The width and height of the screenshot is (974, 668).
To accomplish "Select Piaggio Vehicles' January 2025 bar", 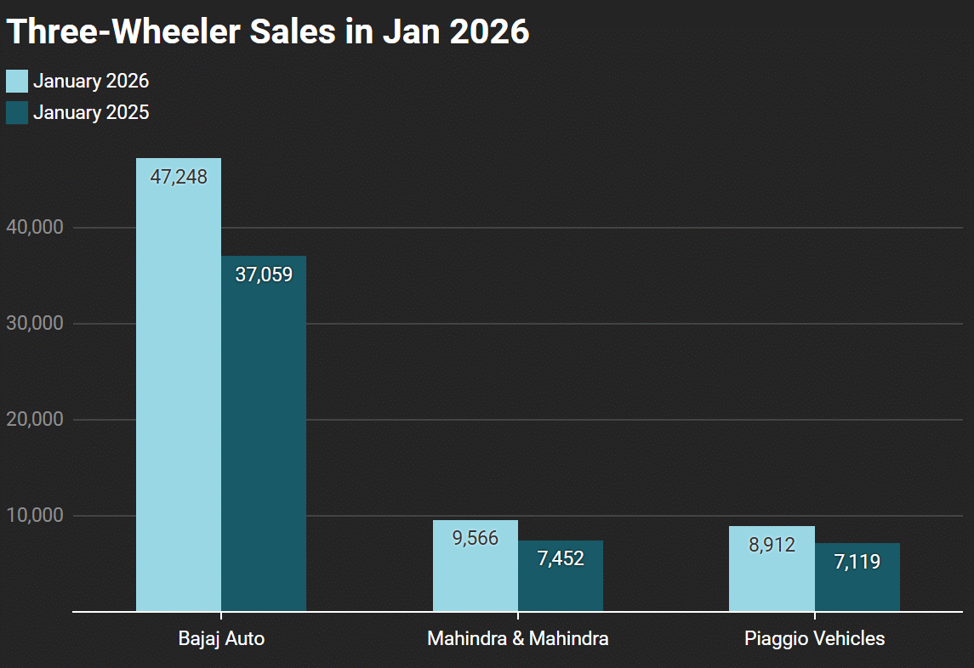I will coord(857,588).
